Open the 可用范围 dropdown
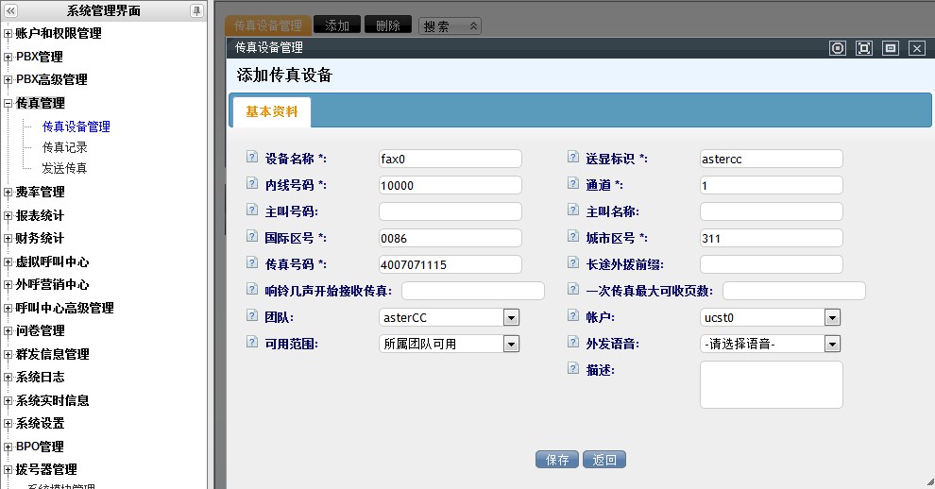Viewport: 935px width, 489px height. (x=511, y=344)
